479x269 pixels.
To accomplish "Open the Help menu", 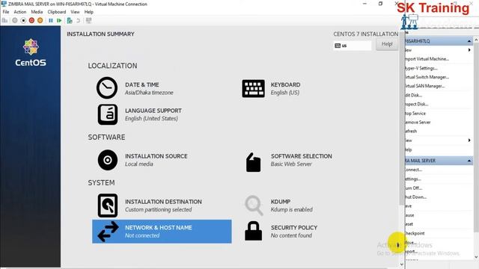I will [x=88, y=12].
